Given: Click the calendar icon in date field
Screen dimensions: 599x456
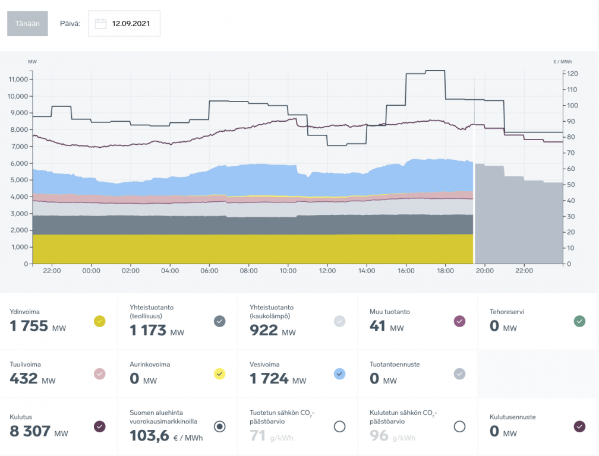Looking at the screenshot, I should pyautogui.click(x=100, y=24).
